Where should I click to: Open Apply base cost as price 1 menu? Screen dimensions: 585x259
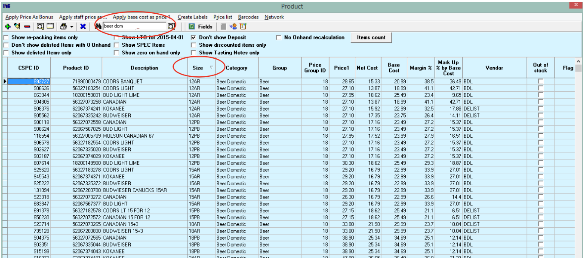coord(142,17)
